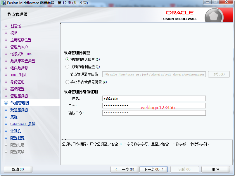Click the 节点管理器主目录 path field

(154, 74)
